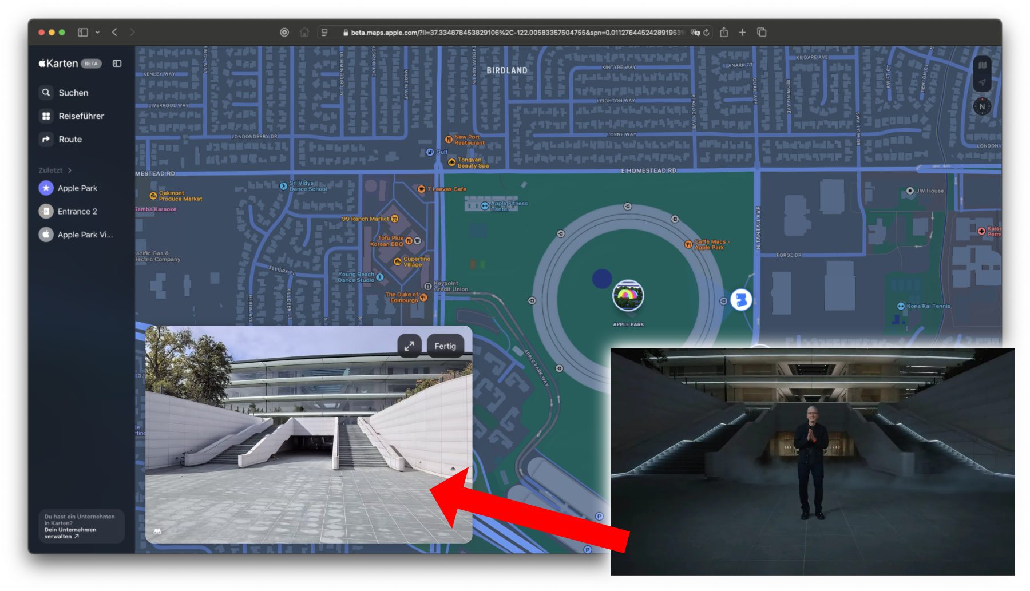Image resolution: width=1030 pixels, height=591 pixels.
Task: Toggle the Karten sidebar panel
Action: (117, 64)
